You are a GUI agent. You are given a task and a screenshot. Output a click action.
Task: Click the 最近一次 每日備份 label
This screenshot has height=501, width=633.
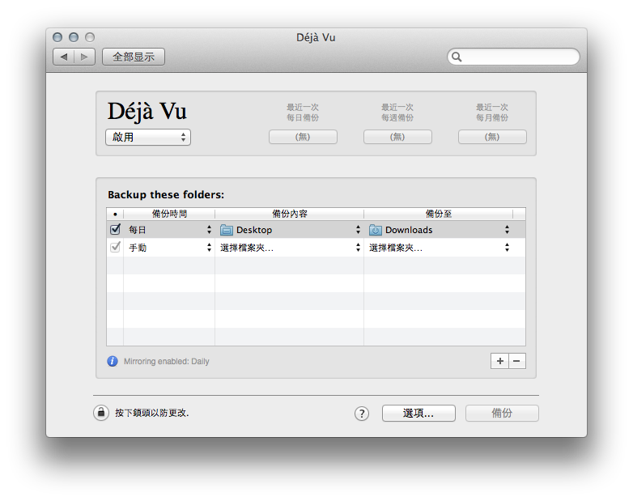(303, 113)
